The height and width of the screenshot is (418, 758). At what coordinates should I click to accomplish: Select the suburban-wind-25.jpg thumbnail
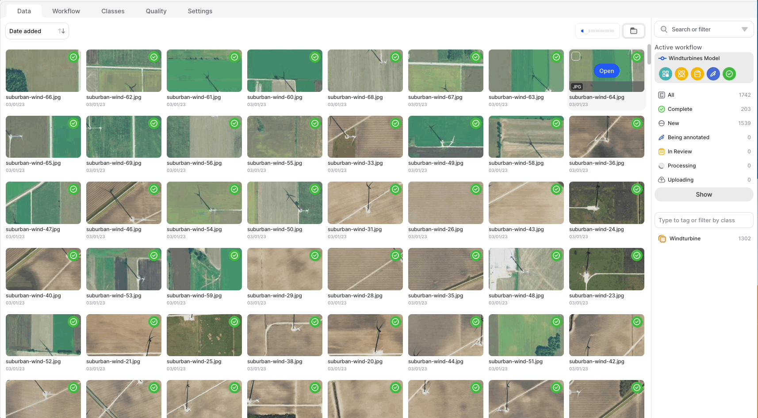pos(204,335)
